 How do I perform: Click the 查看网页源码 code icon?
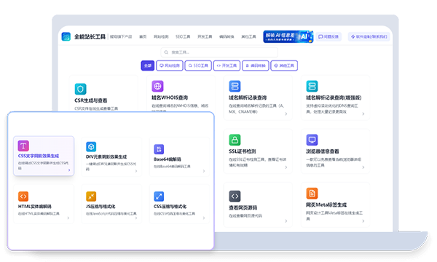(235, 196)
